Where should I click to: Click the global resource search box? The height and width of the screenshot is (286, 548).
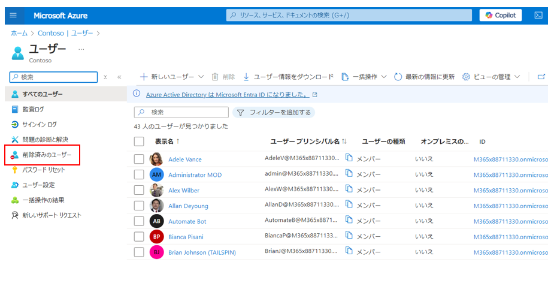click(x=349, y=16)
